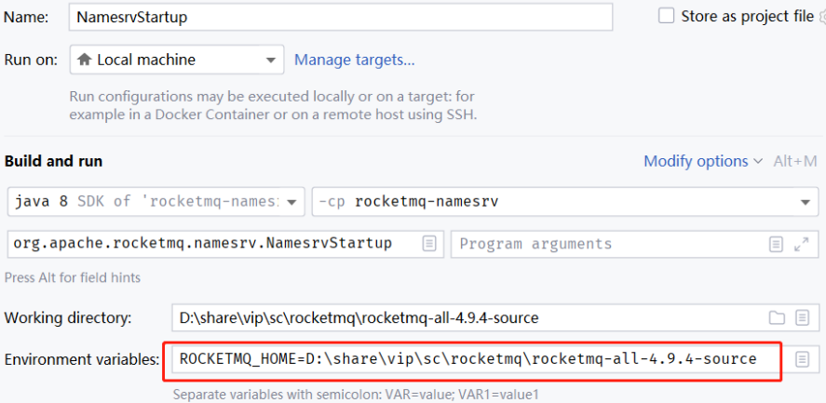
Task: Click the Build and run section header
Action: pos(53,161)
